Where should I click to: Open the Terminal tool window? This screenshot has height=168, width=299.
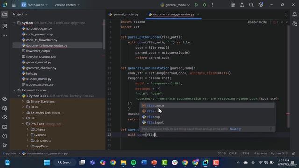click(x=5, y=127)
